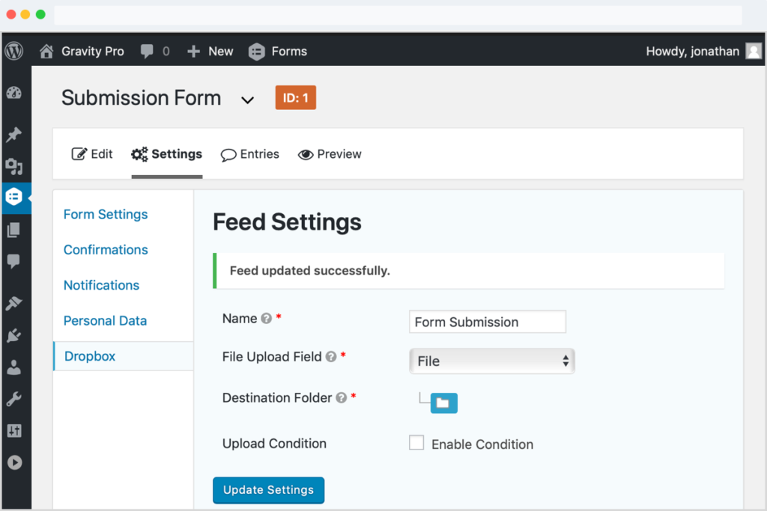Enable the Upload Condition checkbox

coord(416,442)
